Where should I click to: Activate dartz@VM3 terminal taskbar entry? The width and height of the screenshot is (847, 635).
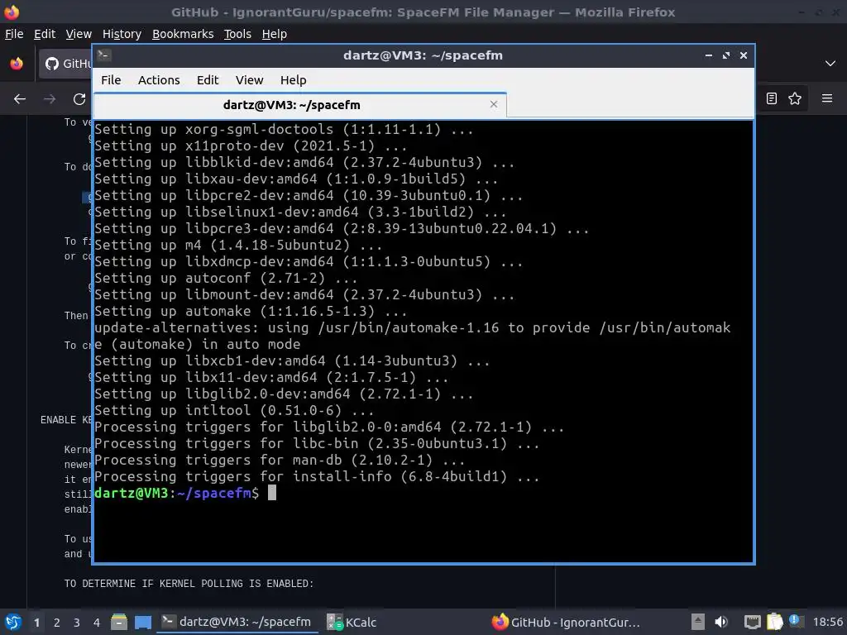[237, 622]
